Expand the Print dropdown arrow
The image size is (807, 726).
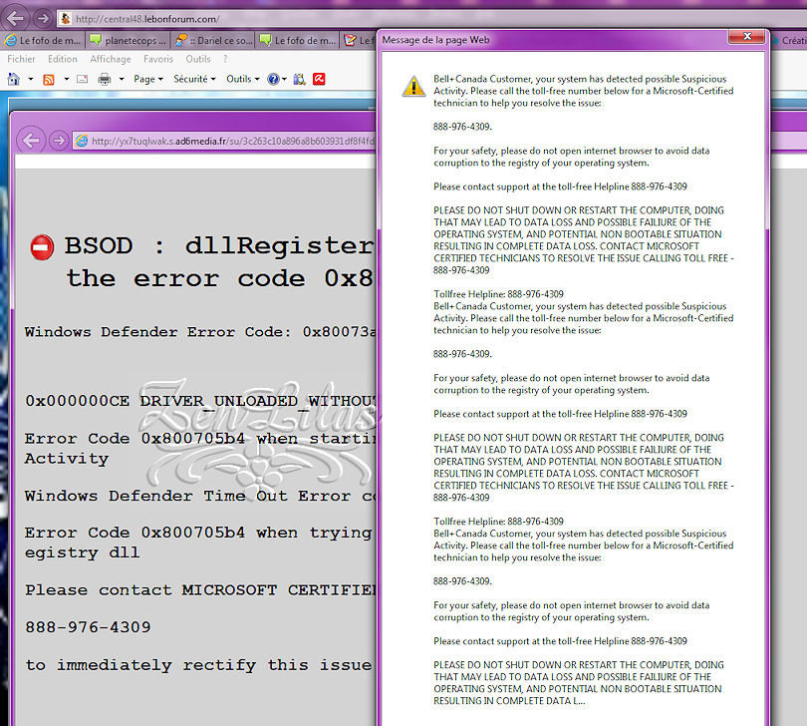click(x=122, y=80)
